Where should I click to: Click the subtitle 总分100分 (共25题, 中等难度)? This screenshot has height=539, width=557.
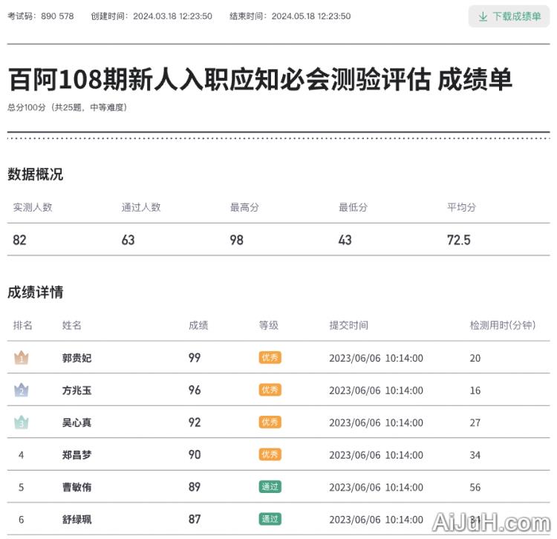tap(67, 107)
